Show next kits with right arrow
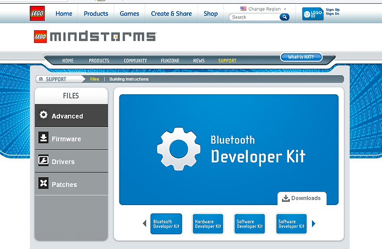Screen dimensions: 382x249 pos(314,224)
